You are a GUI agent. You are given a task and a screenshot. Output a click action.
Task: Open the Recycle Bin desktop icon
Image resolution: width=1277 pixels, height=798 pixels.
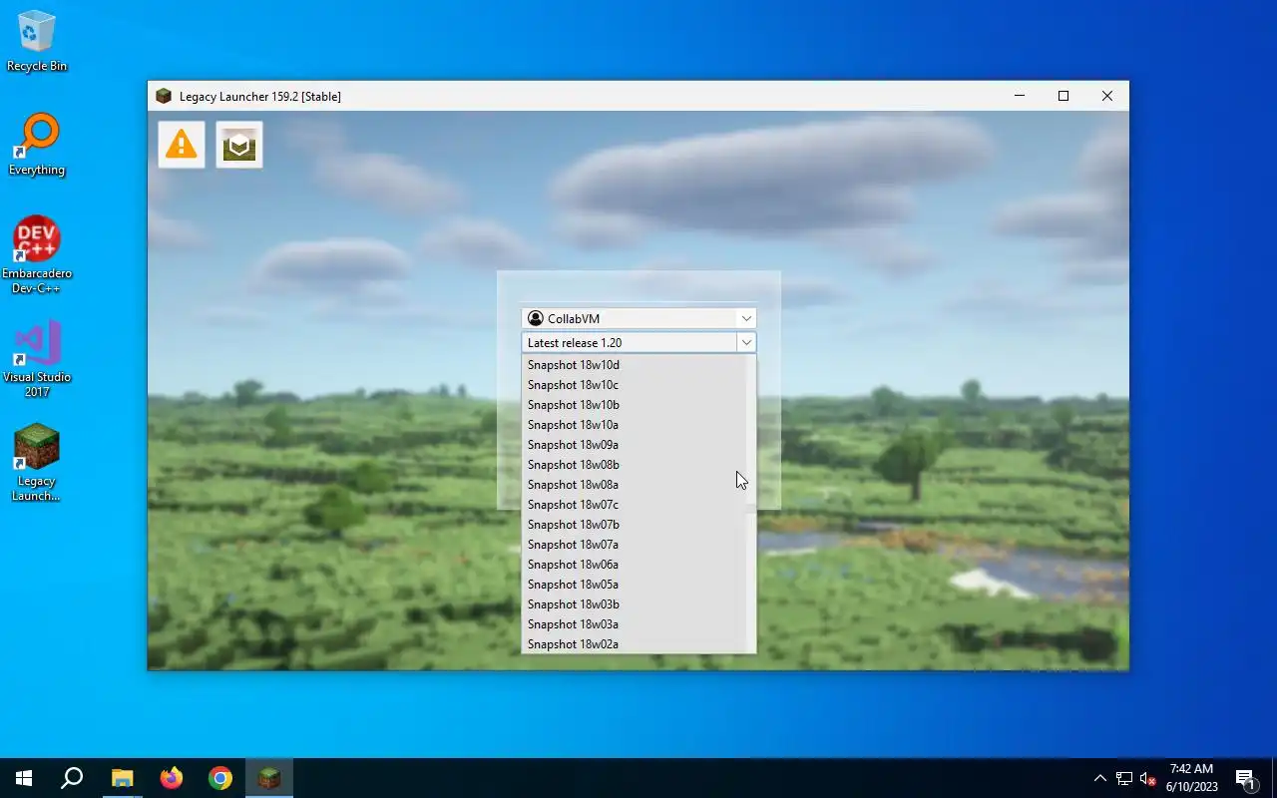coord(37,42)
